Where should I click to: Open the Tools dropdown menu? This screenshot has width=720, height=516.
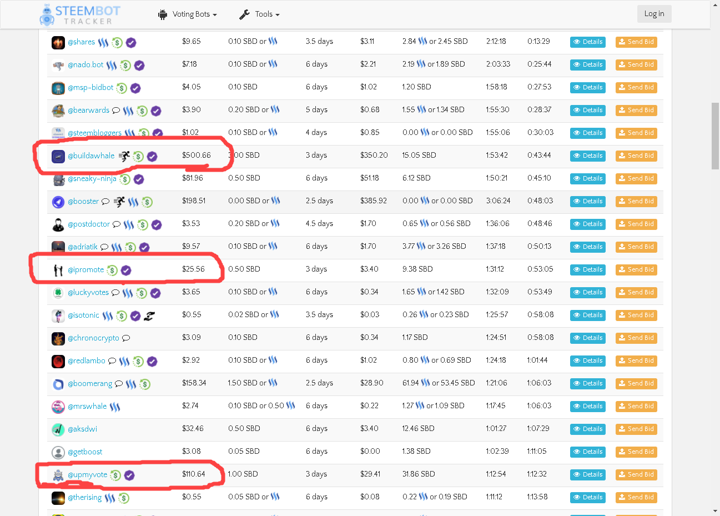[259, 14]
